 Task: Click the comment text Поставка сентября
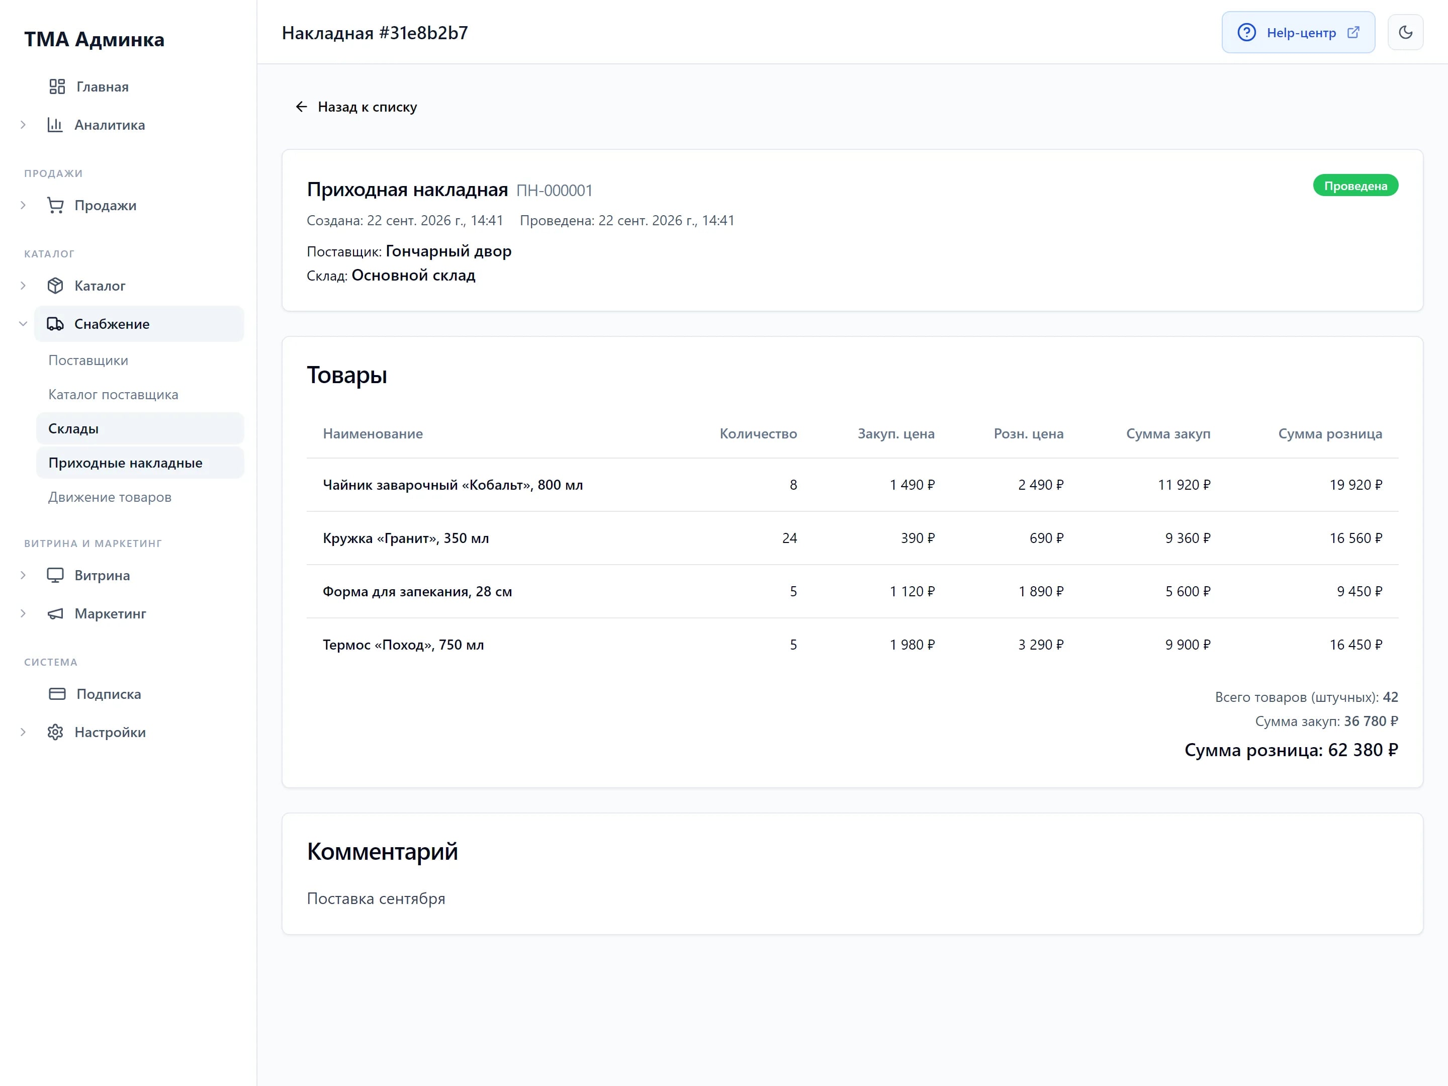pyautogui.click(x=376, y=898)
